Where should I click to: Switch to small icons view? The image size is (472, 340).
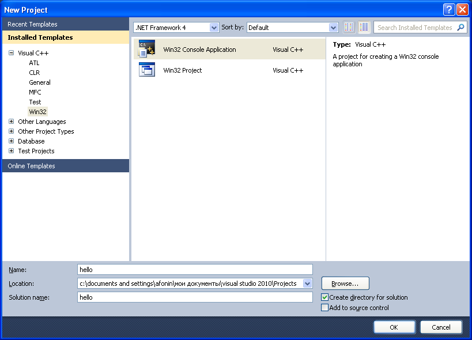click(x=349, y=27)
